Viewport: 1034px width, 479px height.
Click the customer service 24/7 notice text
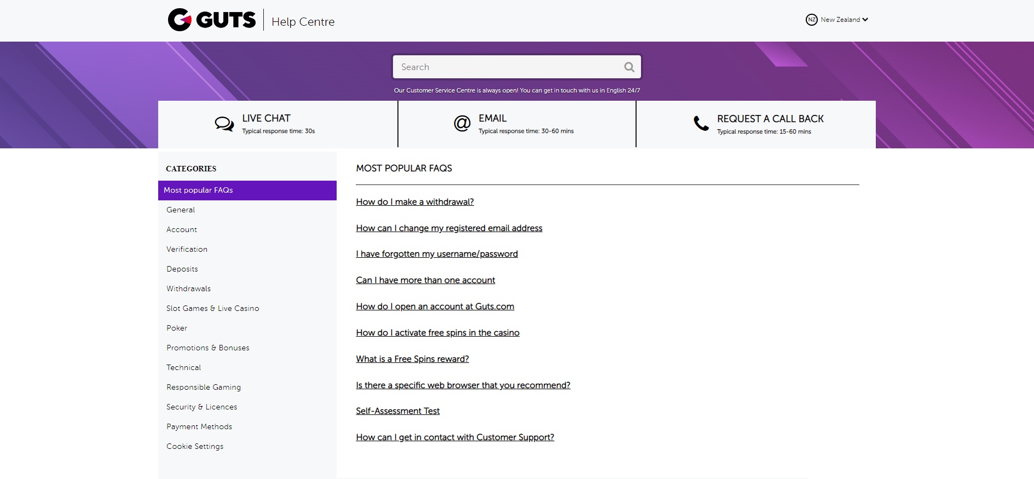[x=517, y=90]
